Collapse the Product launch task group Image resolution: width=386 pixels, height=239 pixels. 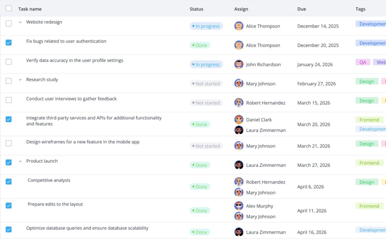tap(20, 161)
